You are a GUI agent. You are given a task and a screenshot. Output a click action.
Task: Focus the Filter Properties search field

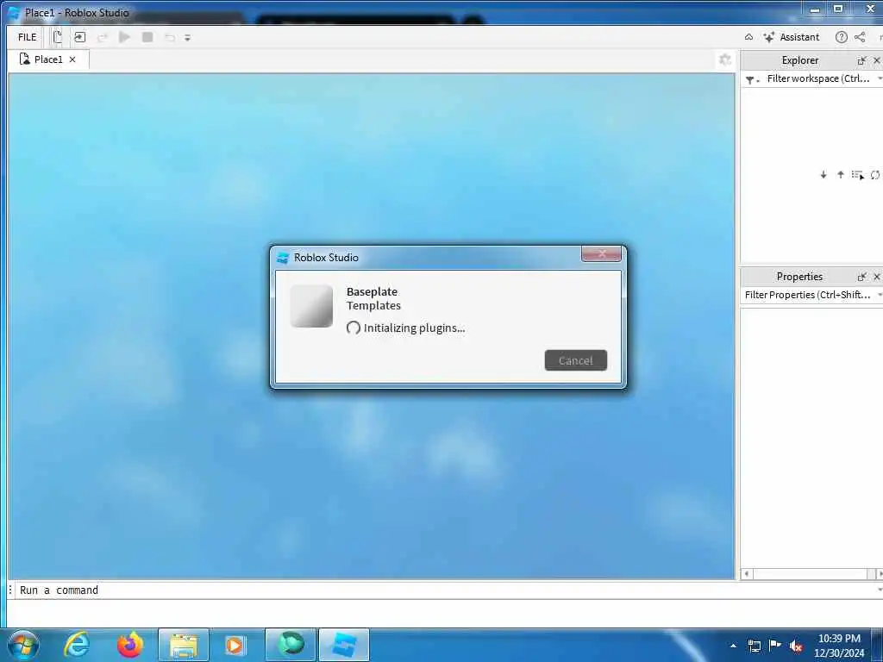[x=807, y=295]
